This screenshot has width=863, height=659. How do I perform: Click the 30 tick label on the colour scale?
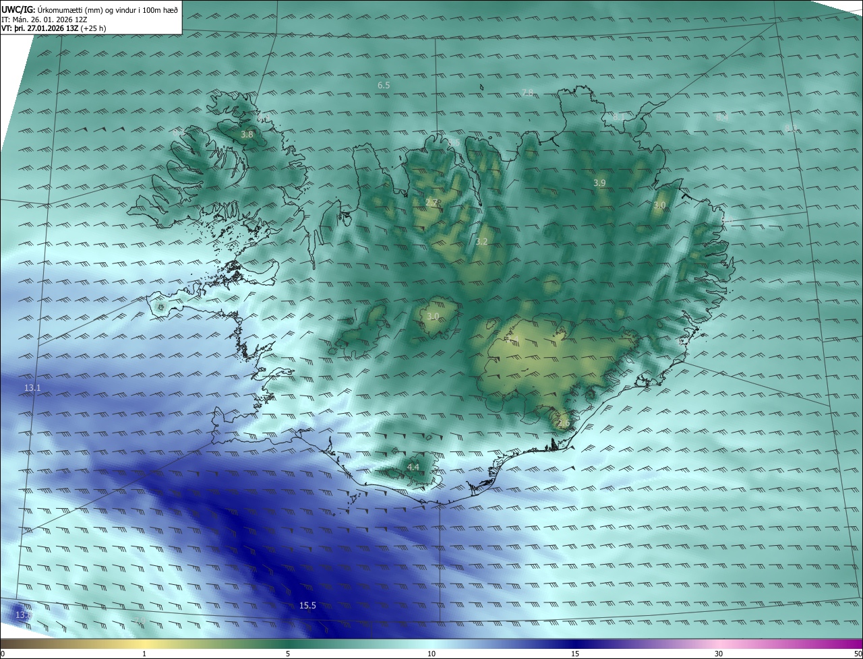point(719,654)
